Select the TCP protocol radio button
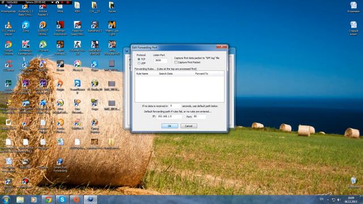Screen dimensions: 363x204 pos(138,59)
